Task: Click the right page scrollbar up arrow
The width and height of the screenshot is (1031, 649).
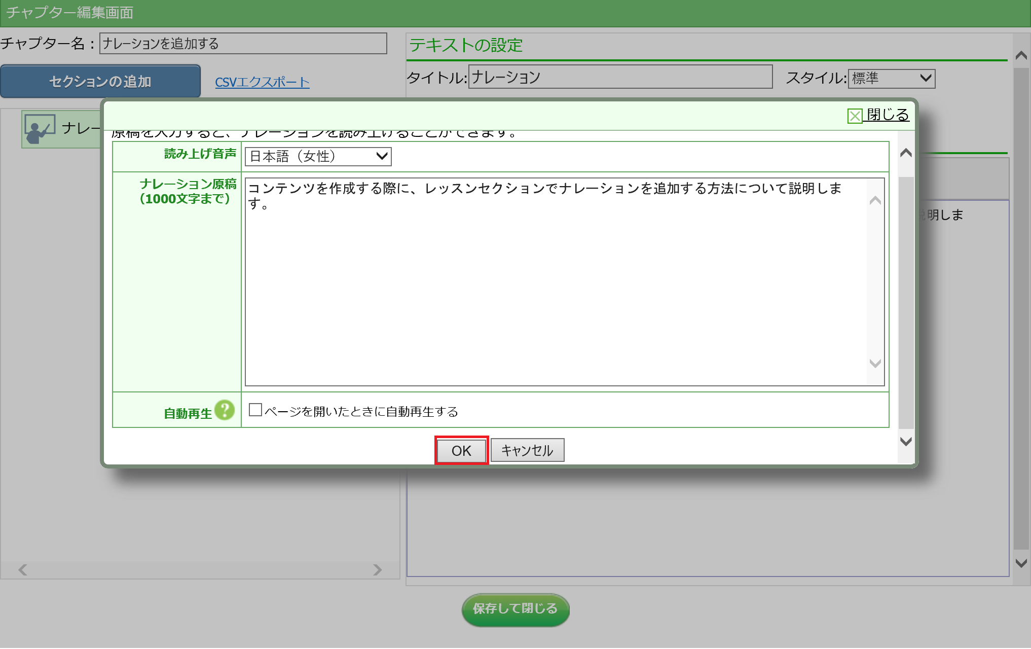Action: pyautogui.click(x=1021, y=55)
